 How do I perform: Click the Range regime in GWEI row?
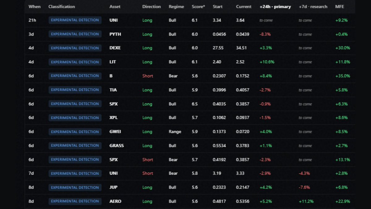[175, 132]
